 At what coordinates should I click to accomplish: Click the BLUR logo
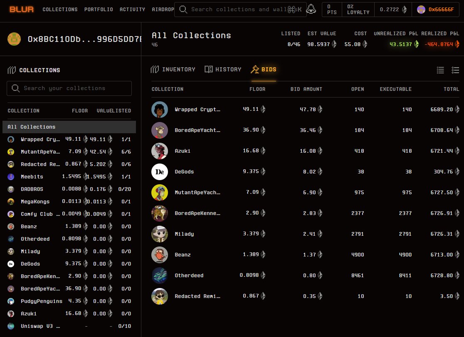tap(22, 10)
